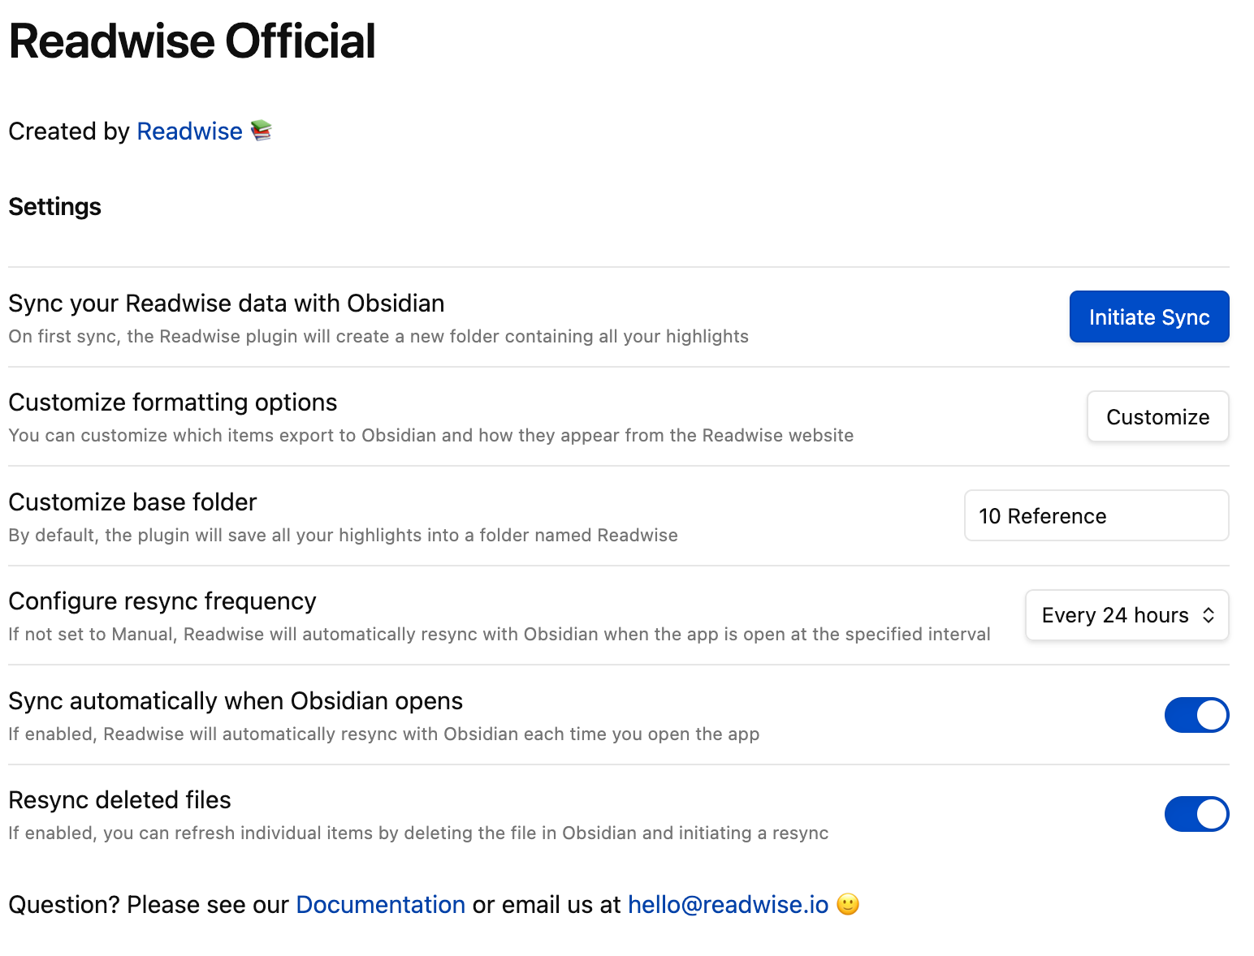This screenshot has width=1254, height=956.
Task: Click the 'Resync deleted files' label text
Action: click(x=119, y=800)
